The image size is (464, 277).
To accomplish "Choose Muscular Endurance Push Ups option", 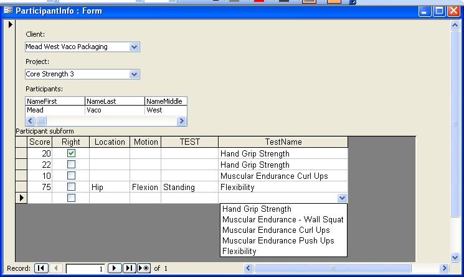I will (283, 241).
